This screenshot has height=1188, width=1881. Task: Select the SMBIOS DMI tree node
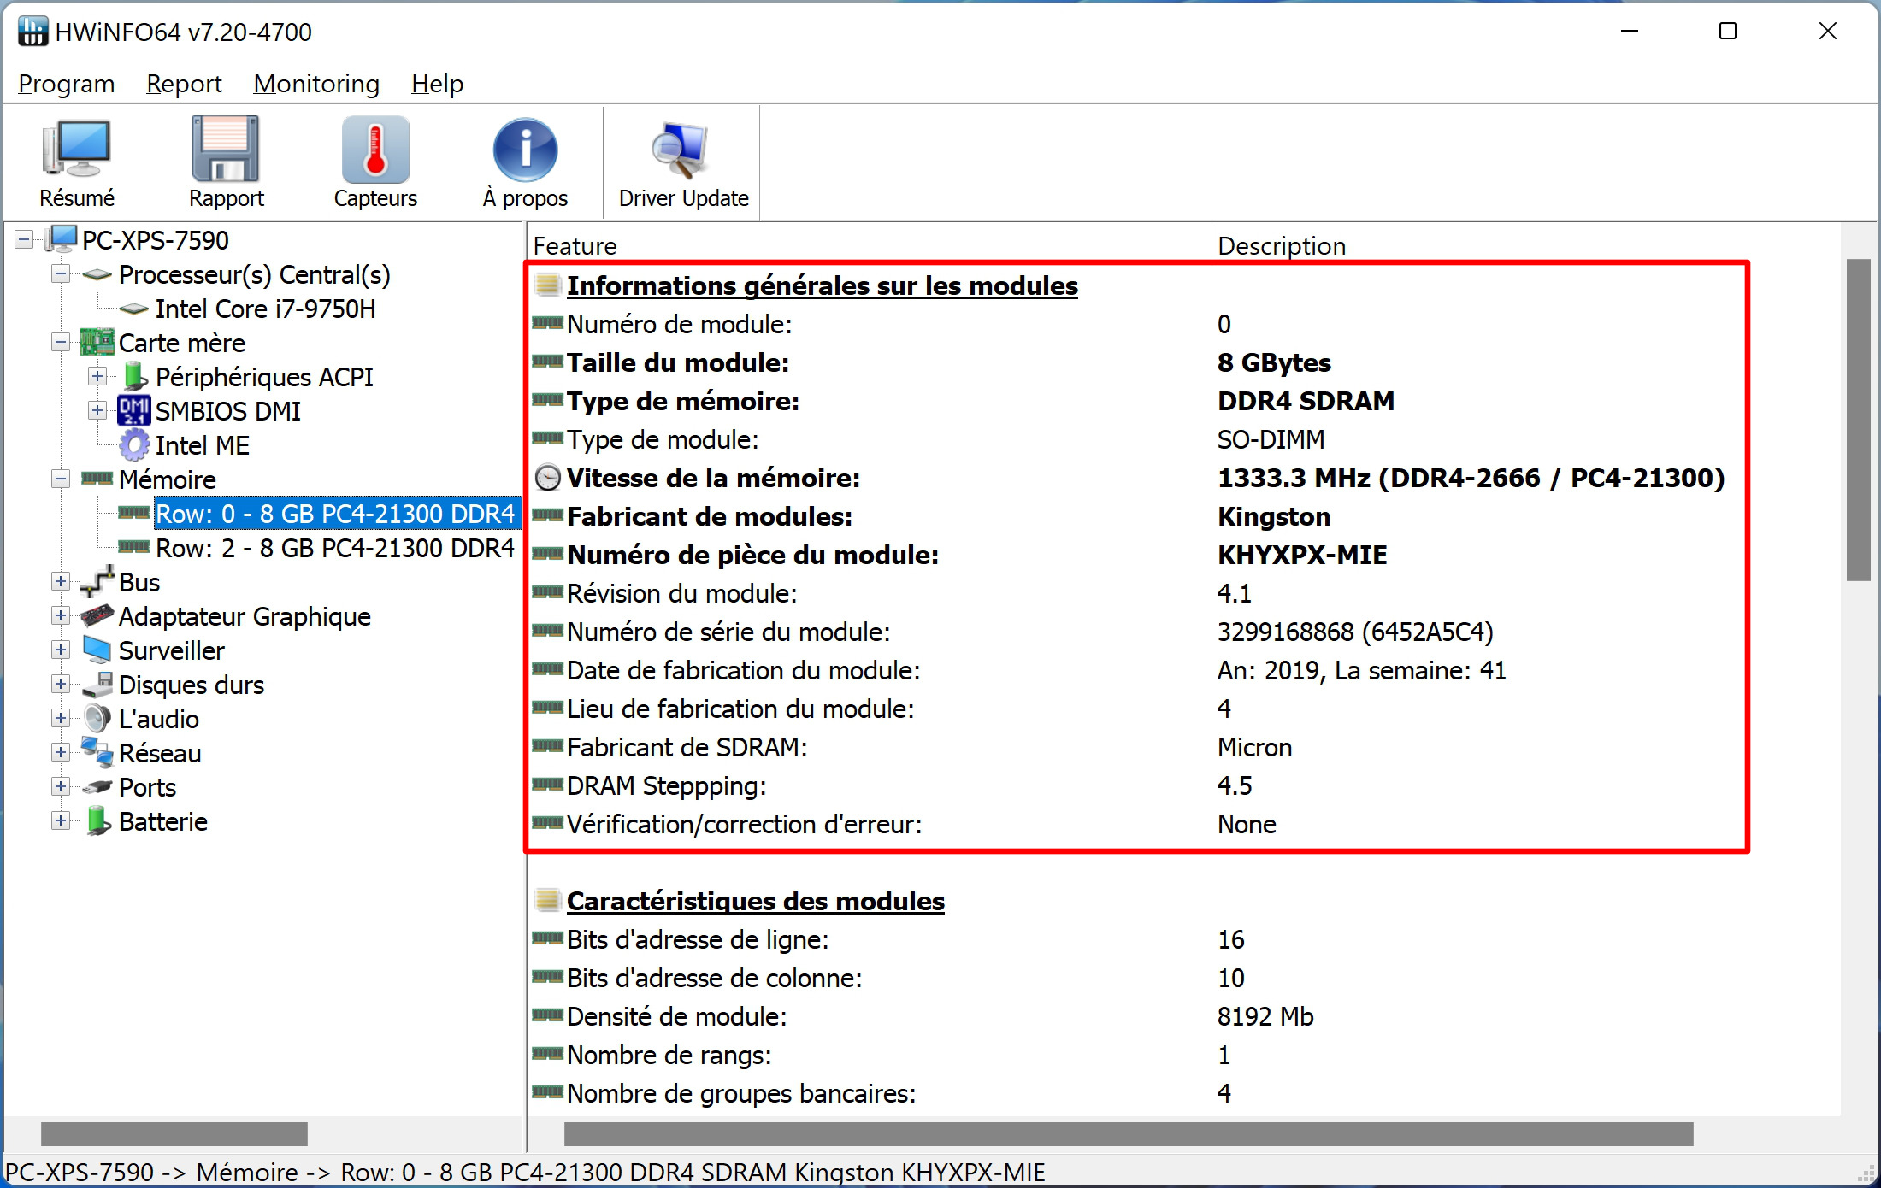[227, 411]
